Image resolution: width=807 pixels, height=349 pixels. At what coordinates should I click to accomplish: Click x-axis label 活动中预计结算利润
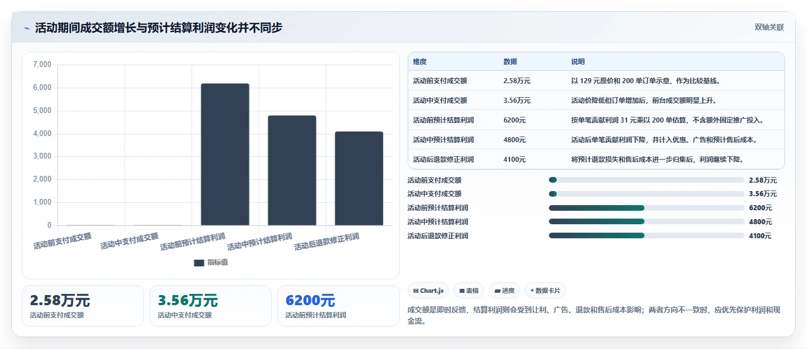(260, 242)
